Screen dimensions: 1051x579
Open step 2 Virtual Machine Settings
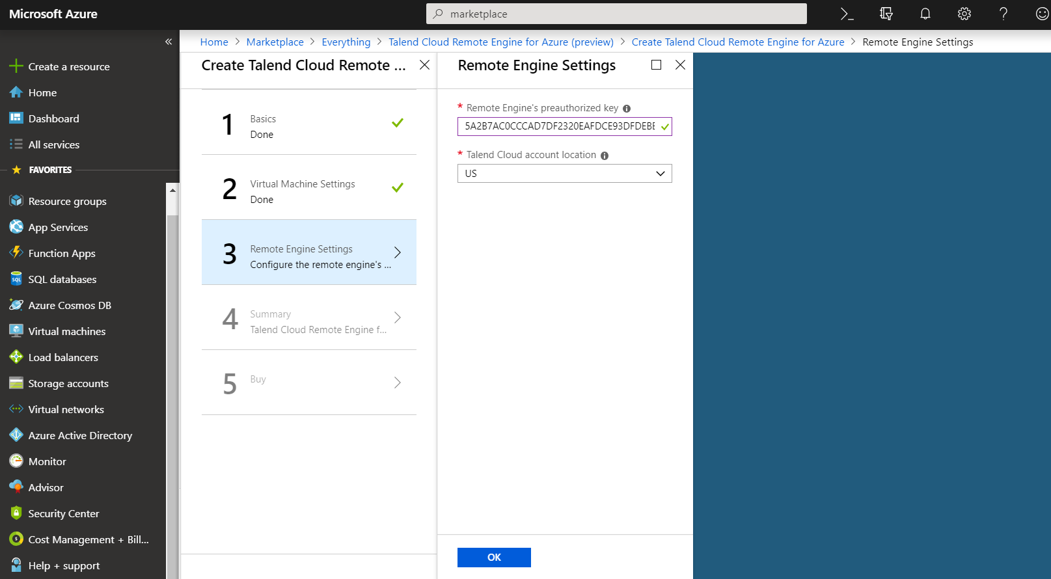click(309, 187)
